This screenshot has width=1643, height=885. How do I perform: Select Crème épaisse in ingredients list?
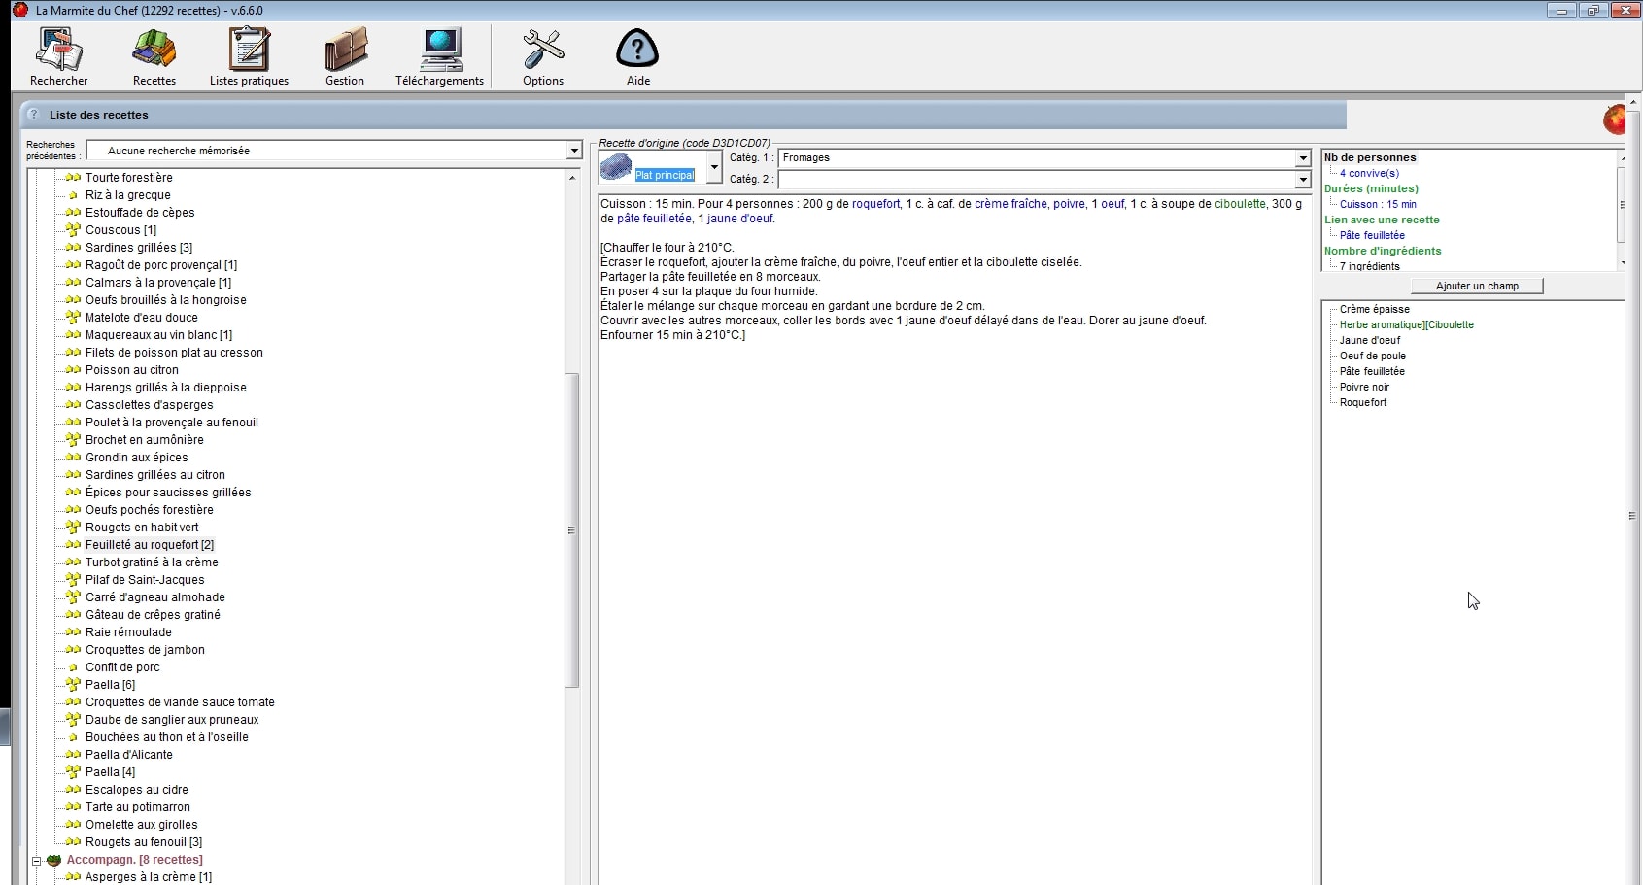tap(1374, 309)
